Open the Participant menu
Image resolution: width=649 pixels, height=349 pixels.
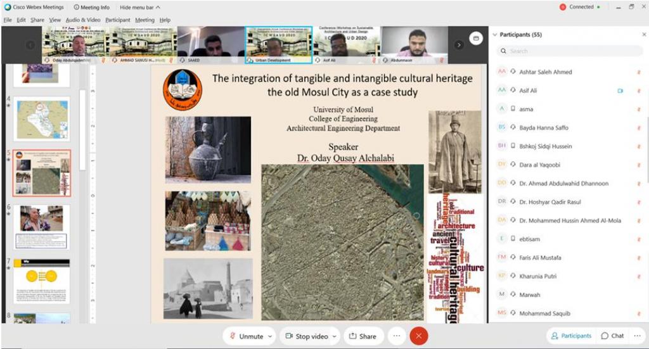(x=118, y=20)
